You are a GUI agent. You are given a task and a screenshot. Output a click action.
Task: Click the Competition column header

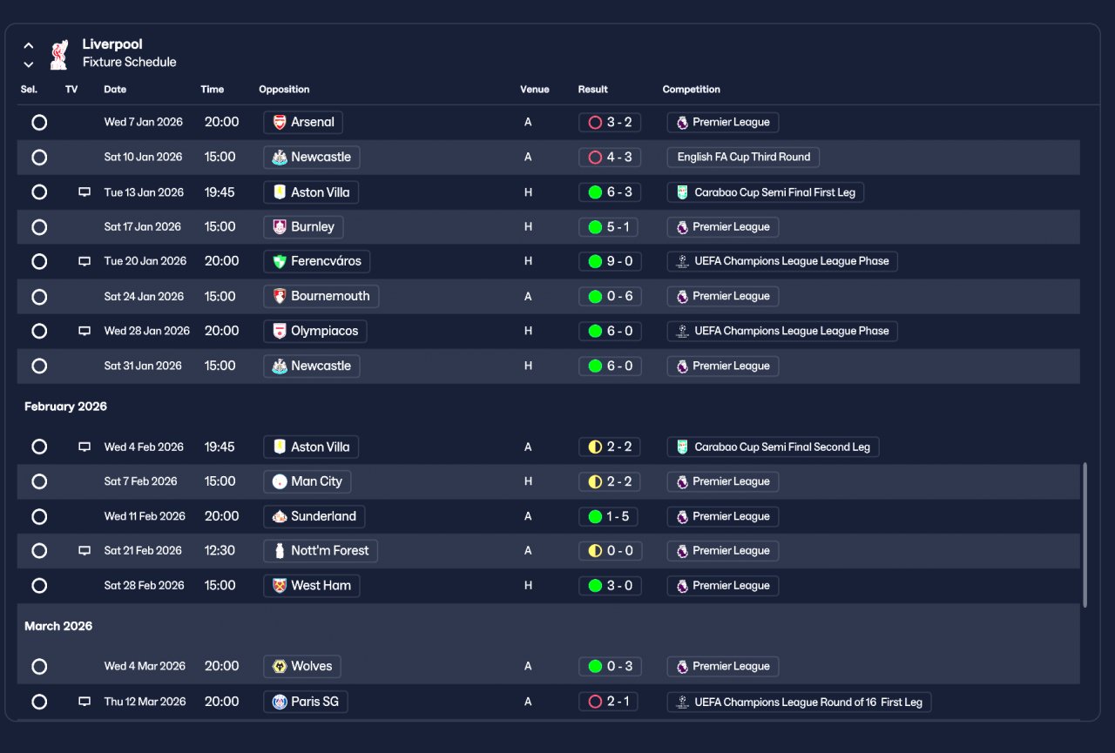[692, 90]
